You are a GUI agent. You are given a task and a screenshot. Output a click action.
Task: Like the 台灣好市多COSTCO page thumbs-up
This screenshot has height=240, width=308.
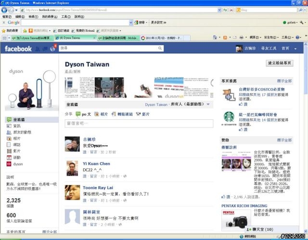click(x=243, y=104)
